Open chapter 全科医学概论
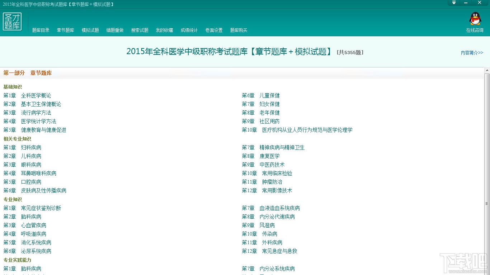490x275 pixels. (x=36, y=96)
